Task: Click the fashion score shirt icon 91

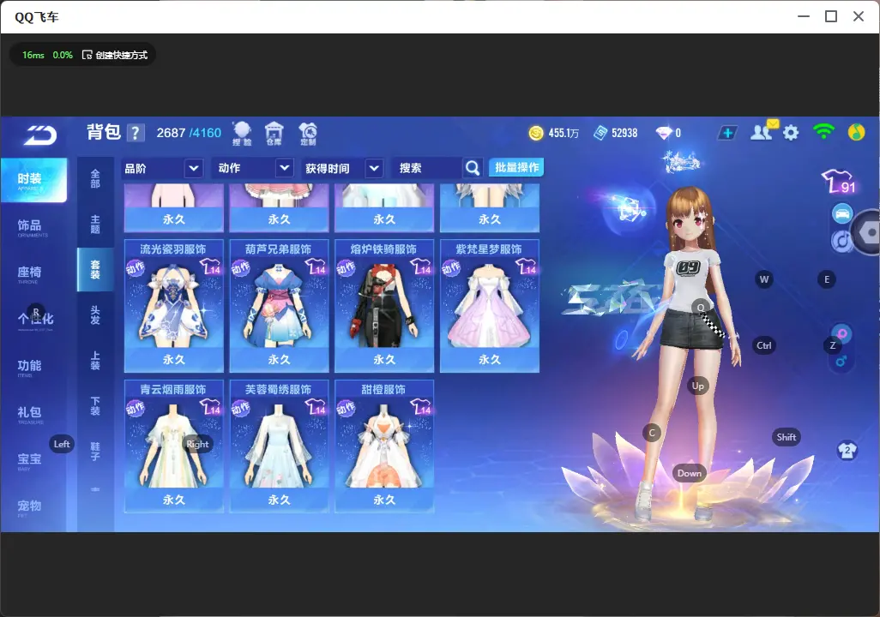Action: tap(839, 182)
